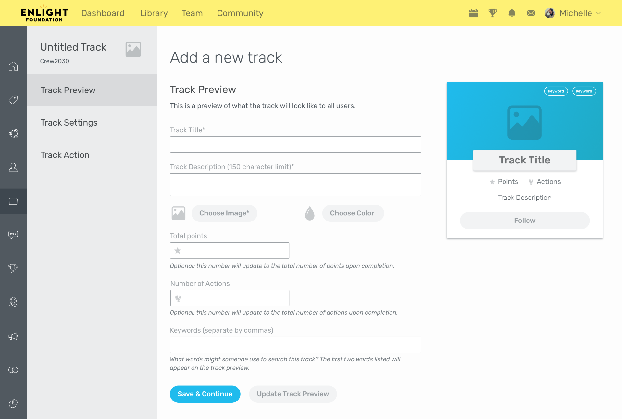
Task: Click the image icon beside Choose Image
Action: point(178,213)
